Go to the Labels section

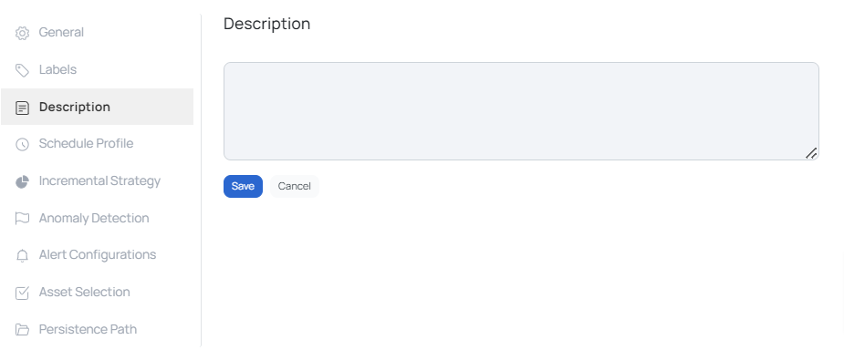coord(97,69)
